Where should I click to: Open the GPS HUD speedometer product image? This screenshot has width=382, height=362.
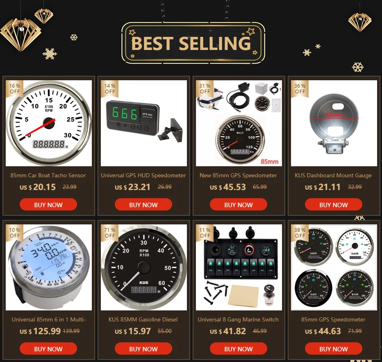coord(144,123)
